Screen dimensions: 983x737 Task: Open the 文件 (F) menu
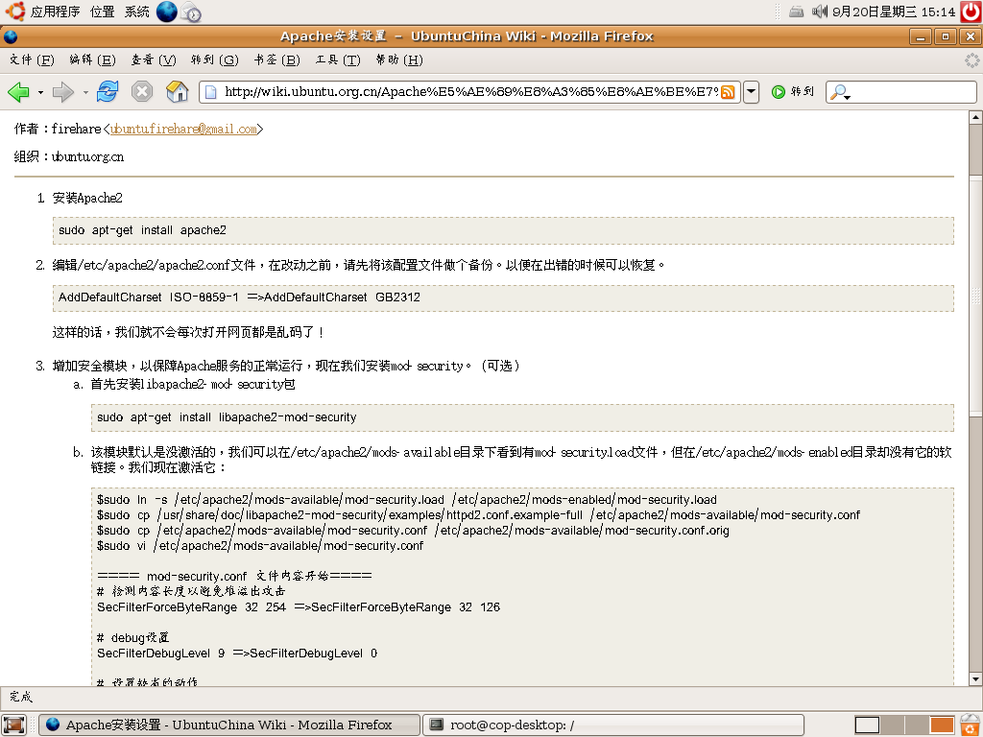tap(32, 60)
